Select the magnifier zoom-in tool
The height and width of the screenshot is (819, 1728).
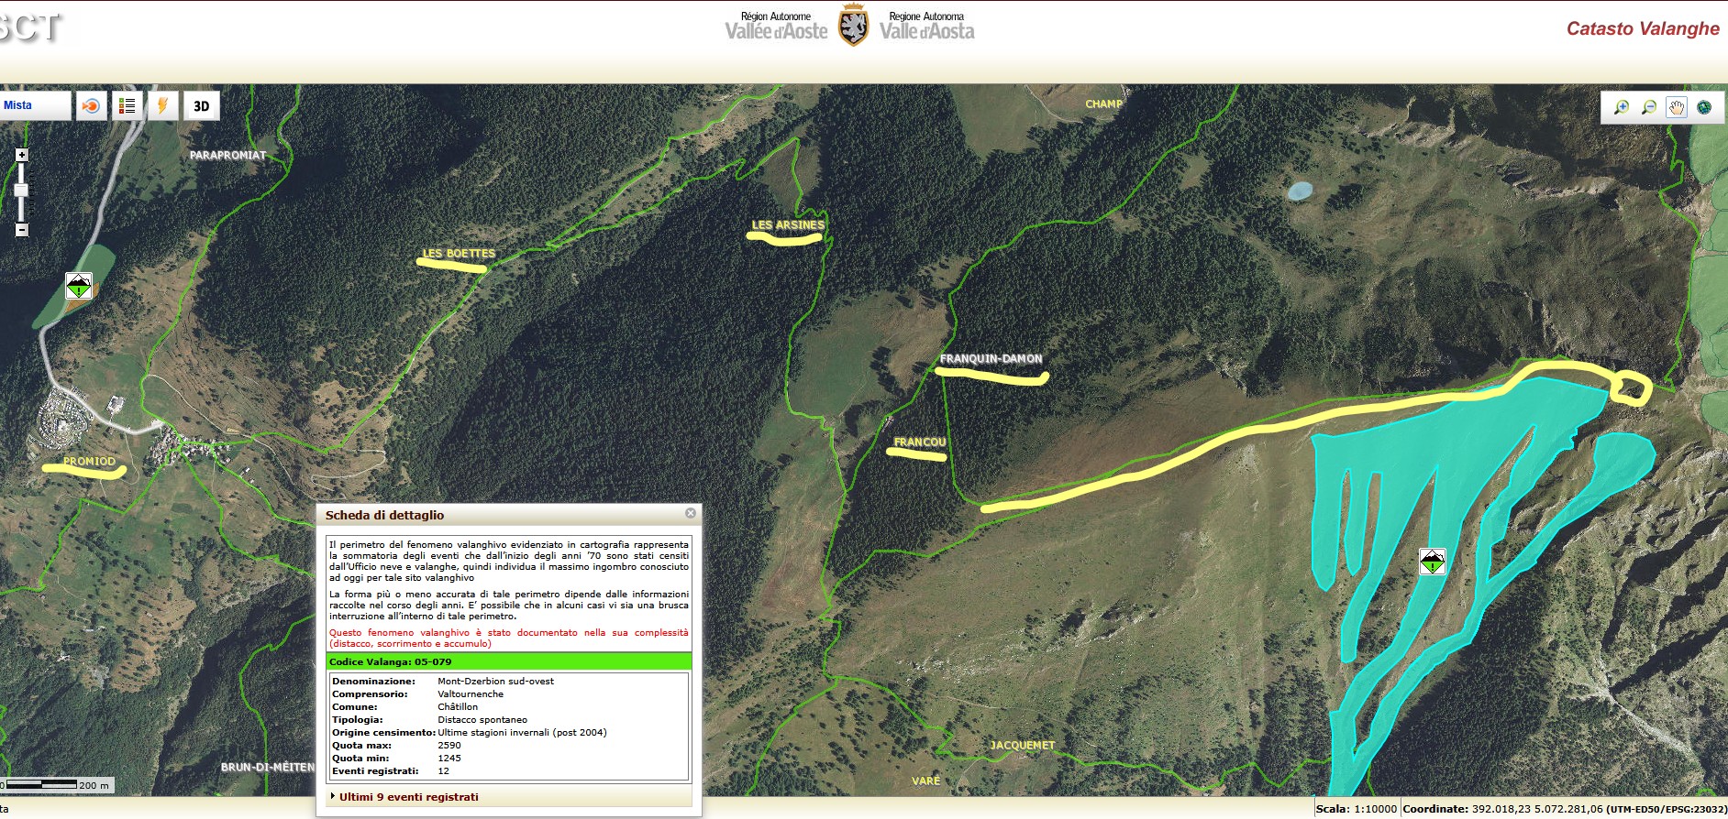click(1621, 107)
